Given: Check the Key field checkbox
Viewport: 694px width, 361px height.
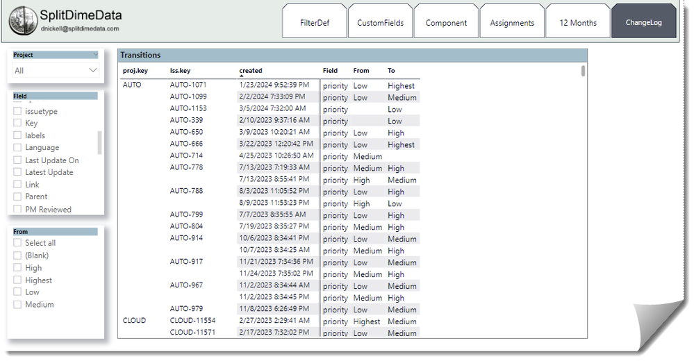Looking at the screenshot, I should tap(17, 123).
